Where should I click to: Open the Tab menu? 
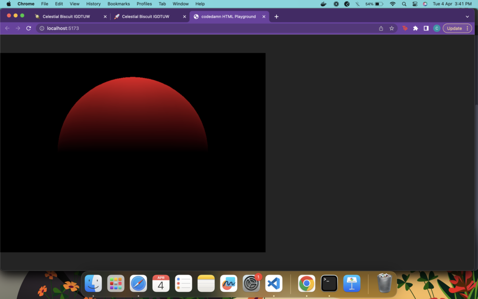click(162, 4)
